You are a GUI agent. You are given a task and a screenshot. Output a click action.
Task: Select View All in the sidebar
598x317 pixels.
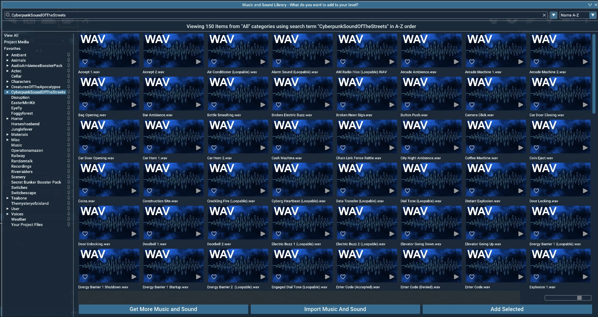[11, 35]
